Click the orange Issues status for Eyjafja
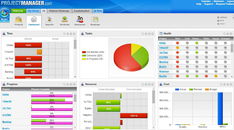The width and height of the screenshot is (234, 130). point(216,76)
